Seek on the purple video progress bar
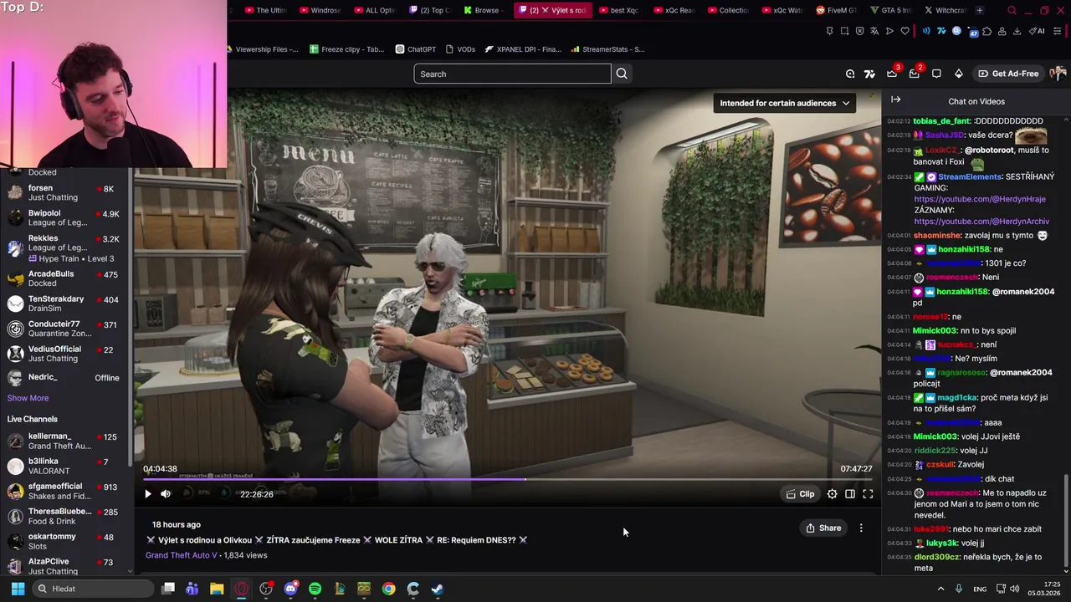The image size is (1071, 602). (x=507, y=480)
